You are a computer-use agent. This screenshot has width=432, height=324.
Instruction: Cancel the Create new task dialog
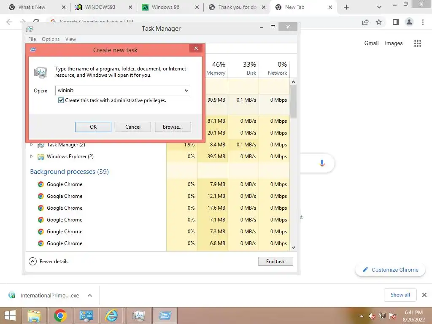[x=133, y=127]
